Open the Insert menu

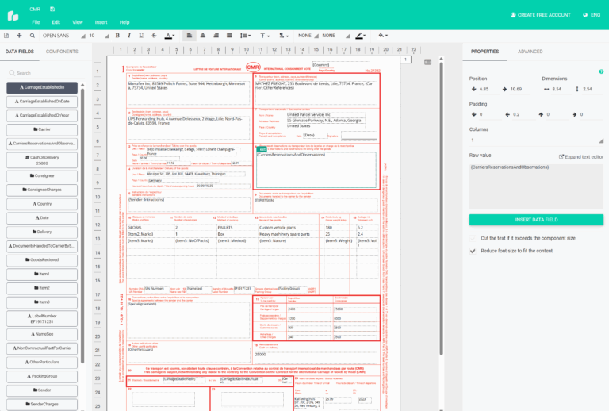(x=101, y=22)
